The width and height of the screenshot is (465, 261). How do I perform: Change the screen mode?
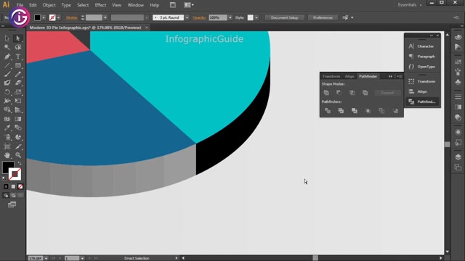click(12, 204)
